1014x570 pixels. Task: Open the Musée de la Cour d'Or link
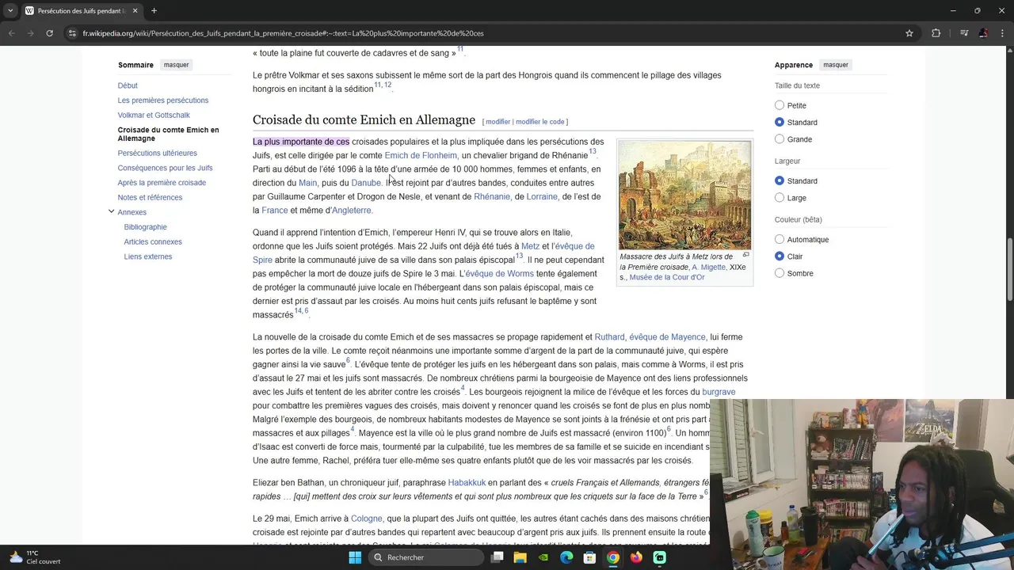pyautogui.click(x=667, y=277)
